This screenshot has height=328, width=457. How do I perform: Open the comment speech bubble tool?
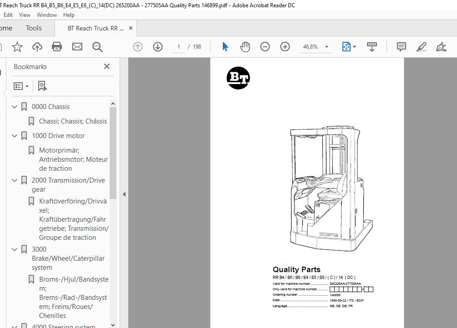[402, 47]
